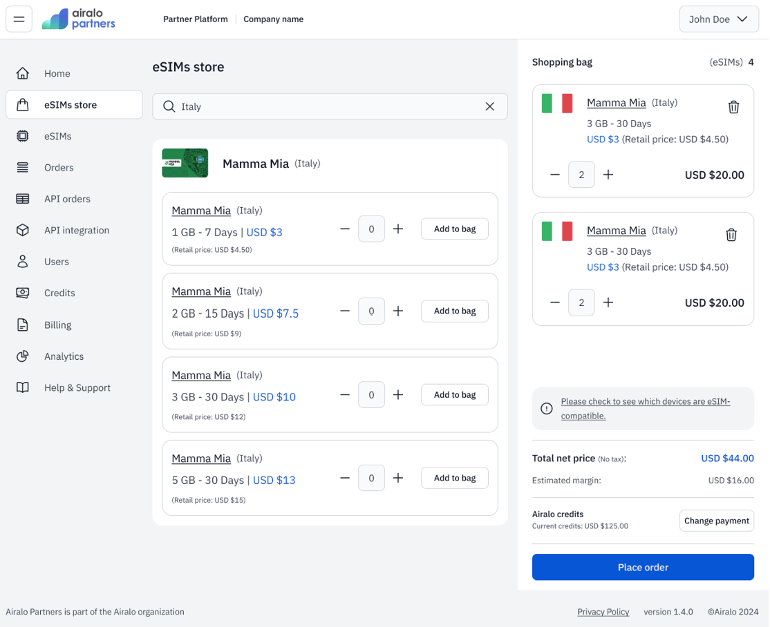The width and height of the screenshot is (770, 627).
Task: Click the magnifier icon in the search bar
Action: (169, 106)
